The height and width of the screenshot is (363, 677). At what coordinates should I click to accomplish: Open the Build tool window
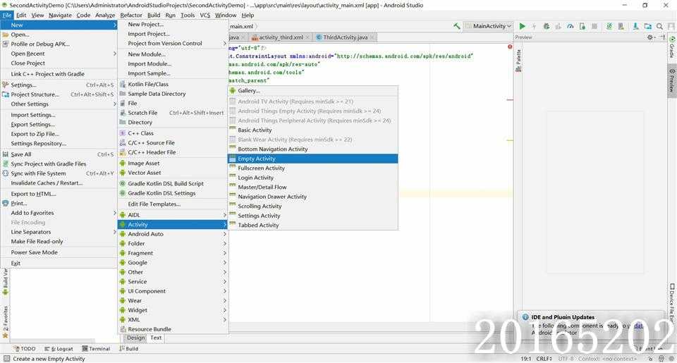pos(128,349)
